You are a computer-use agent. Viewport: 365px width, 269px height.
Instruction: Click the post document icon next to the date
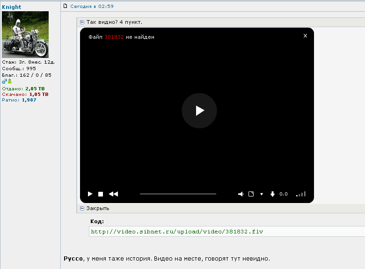pos(65,6)
